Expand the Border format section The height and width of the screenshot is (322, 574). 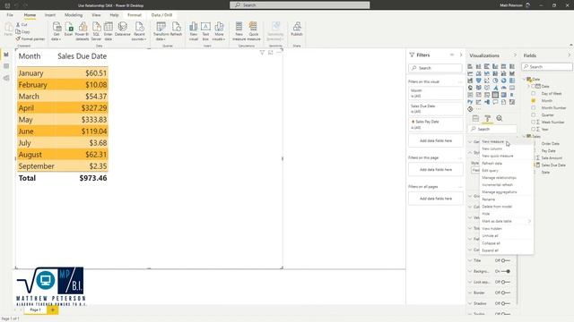click(x=470, y=292)
